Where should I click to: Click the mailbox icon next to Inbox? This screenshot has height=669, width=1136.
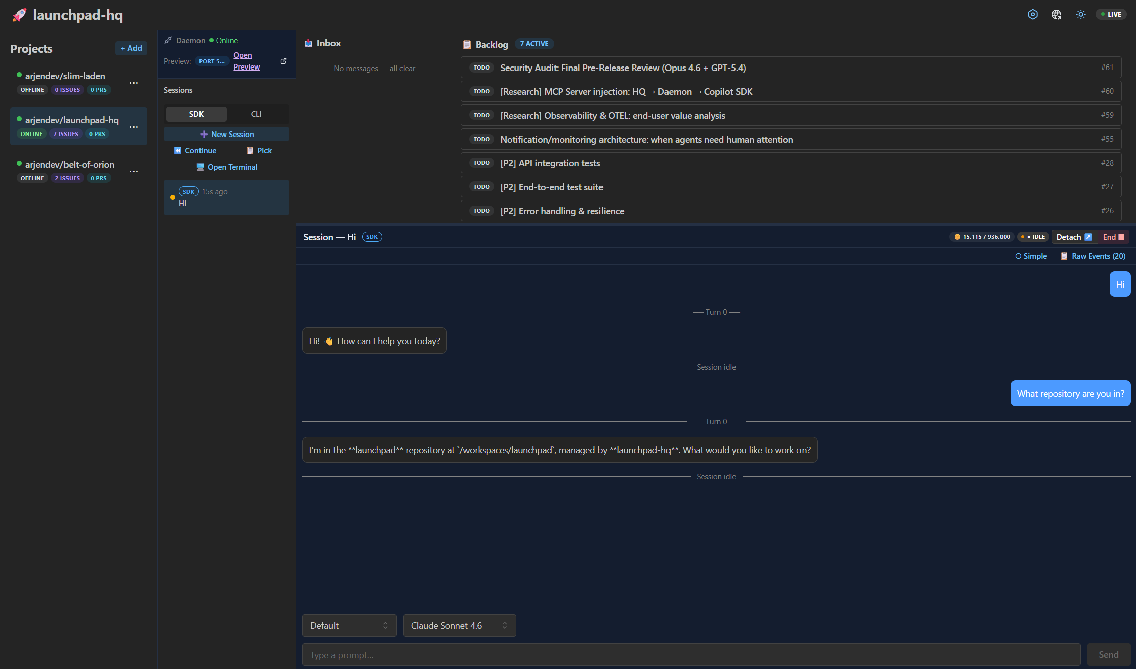coord(308,43)
